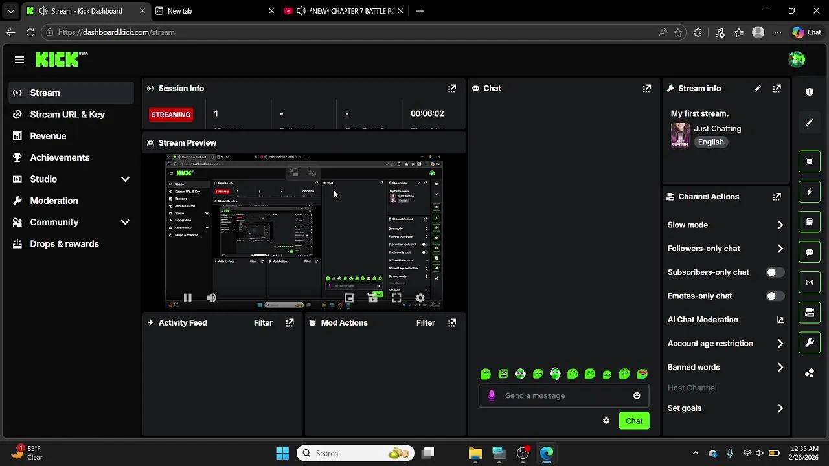This screenshot has width=829, height=466.
Task: Toggle Subscribers-only chat switch
Action: [775, 272]
